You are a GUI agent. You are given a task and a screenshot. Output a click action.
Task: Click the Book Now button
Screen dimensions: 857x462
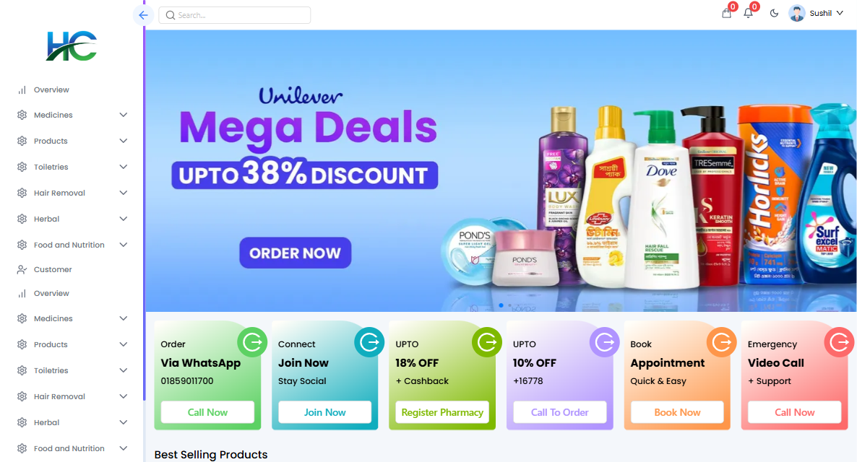click(677, 412)
